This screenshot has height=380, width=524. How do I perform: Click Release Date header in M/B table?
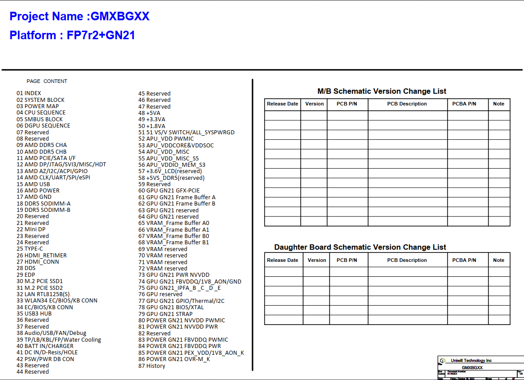point(282,104)
